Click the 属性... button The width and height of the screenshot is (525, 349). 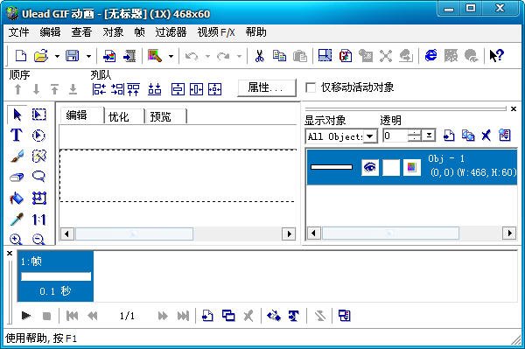(x=267, y=87)
